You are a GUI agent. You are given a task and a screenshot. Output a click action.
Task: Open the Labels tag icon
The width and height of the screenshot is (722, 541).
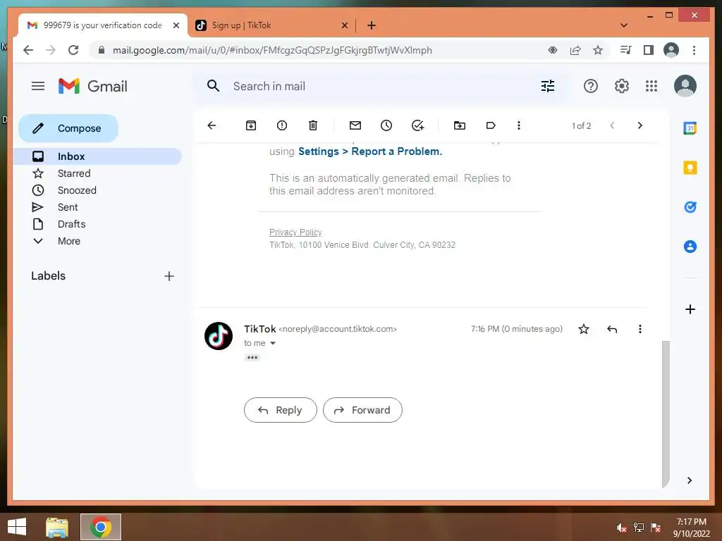point(491,125)
